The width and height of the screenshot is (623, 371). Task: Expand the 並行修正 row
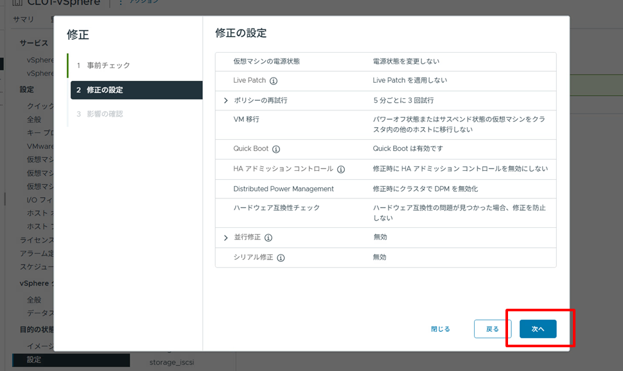click(225, 237)
